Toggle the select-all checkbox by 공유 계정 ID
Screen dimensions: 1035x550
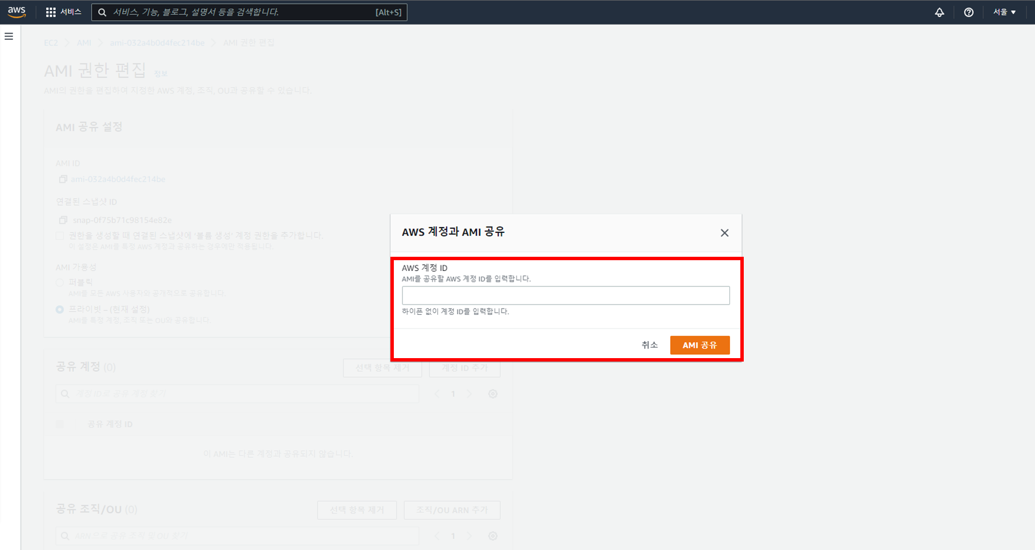(60, 424)
